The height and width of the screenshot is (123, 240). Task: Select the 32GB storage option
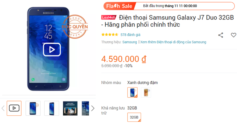(134, 117)
